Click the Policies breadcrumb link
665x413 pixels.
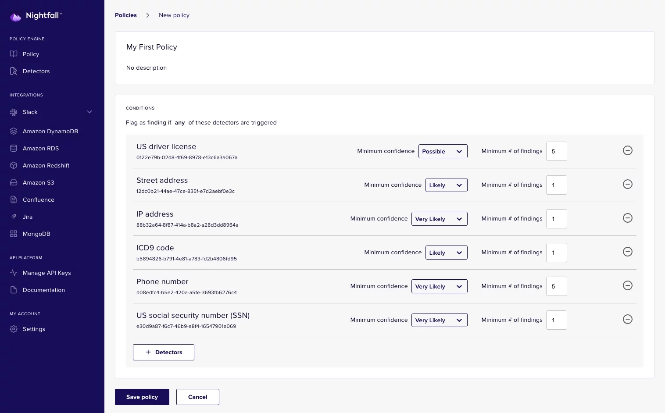(x=126, y=15)
